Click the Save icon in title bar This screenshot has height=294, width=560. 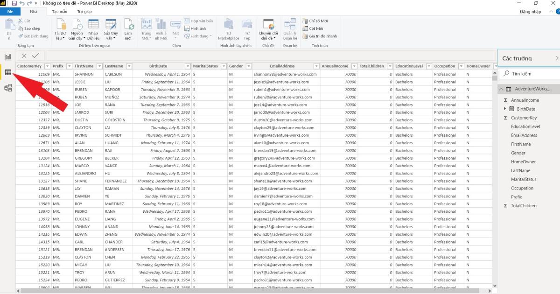coord(14,3)
